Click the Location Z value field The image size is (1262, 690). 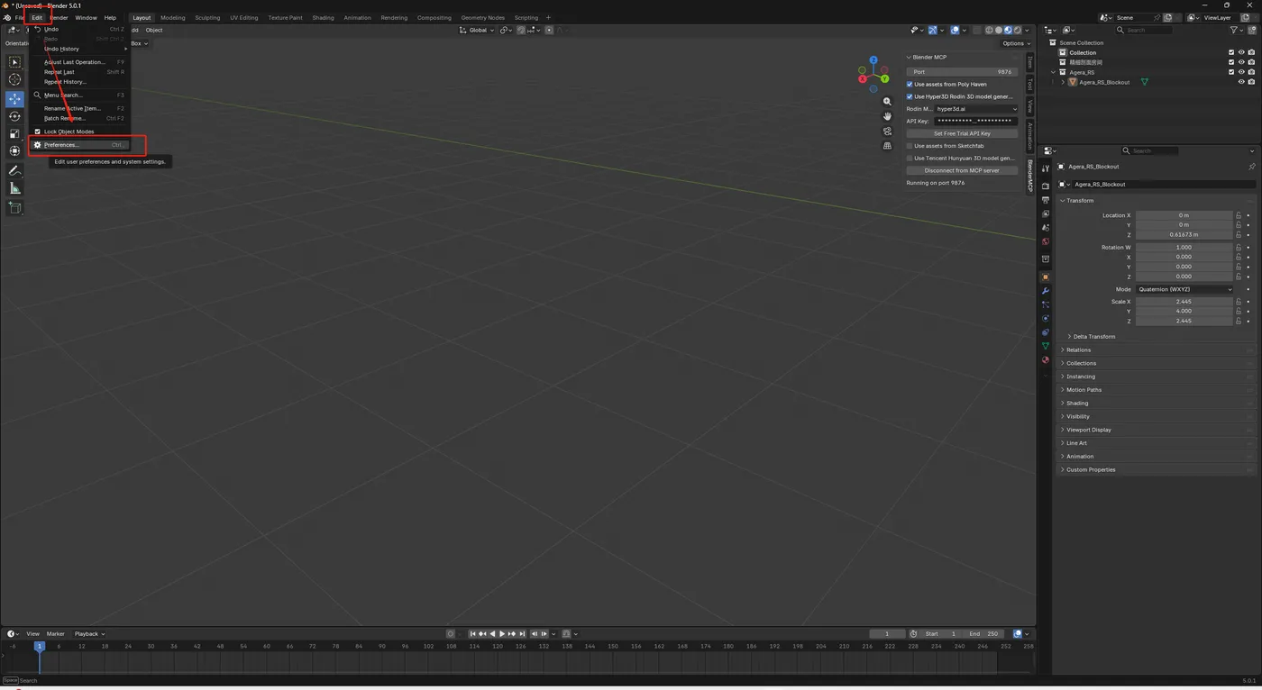click(1184, 234)
